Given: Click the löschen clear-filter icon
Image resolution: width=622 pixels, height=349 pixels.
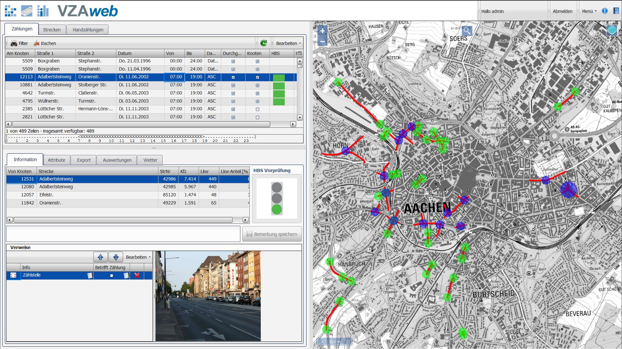Looking at the screenshot, I should [37, 43].
